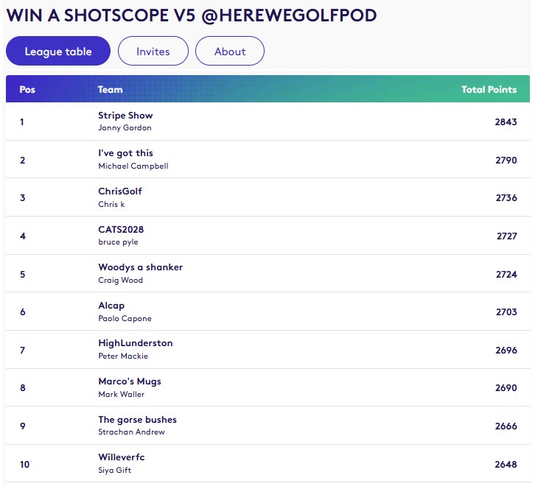Click manager name Michael Campbell
This screenshot has width=549, height=492.
pyautogui.click(x=133, y=166)
